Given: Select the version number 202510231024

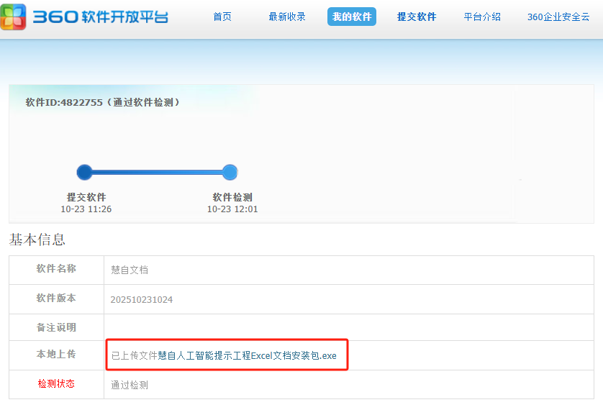Looking at the screenshot, I should pos(142,299).
